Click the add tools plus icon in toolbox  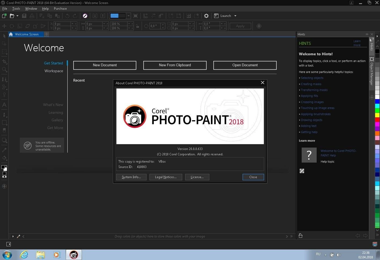click(4, 186)
